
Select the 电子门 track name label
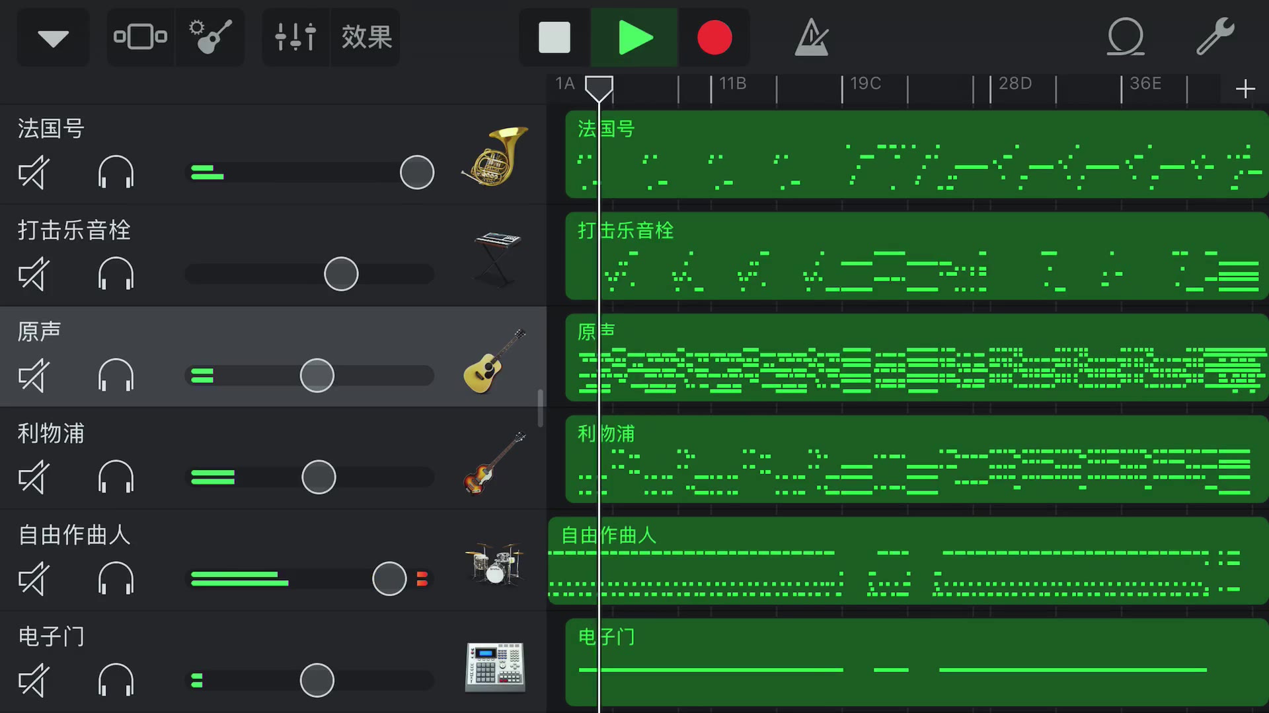pyautogui.click(x=51, y=636)
